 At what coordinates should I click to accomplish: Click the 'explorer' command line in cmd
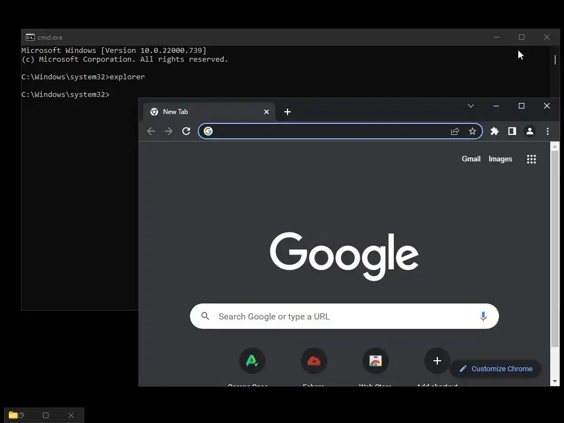point(83,77)
